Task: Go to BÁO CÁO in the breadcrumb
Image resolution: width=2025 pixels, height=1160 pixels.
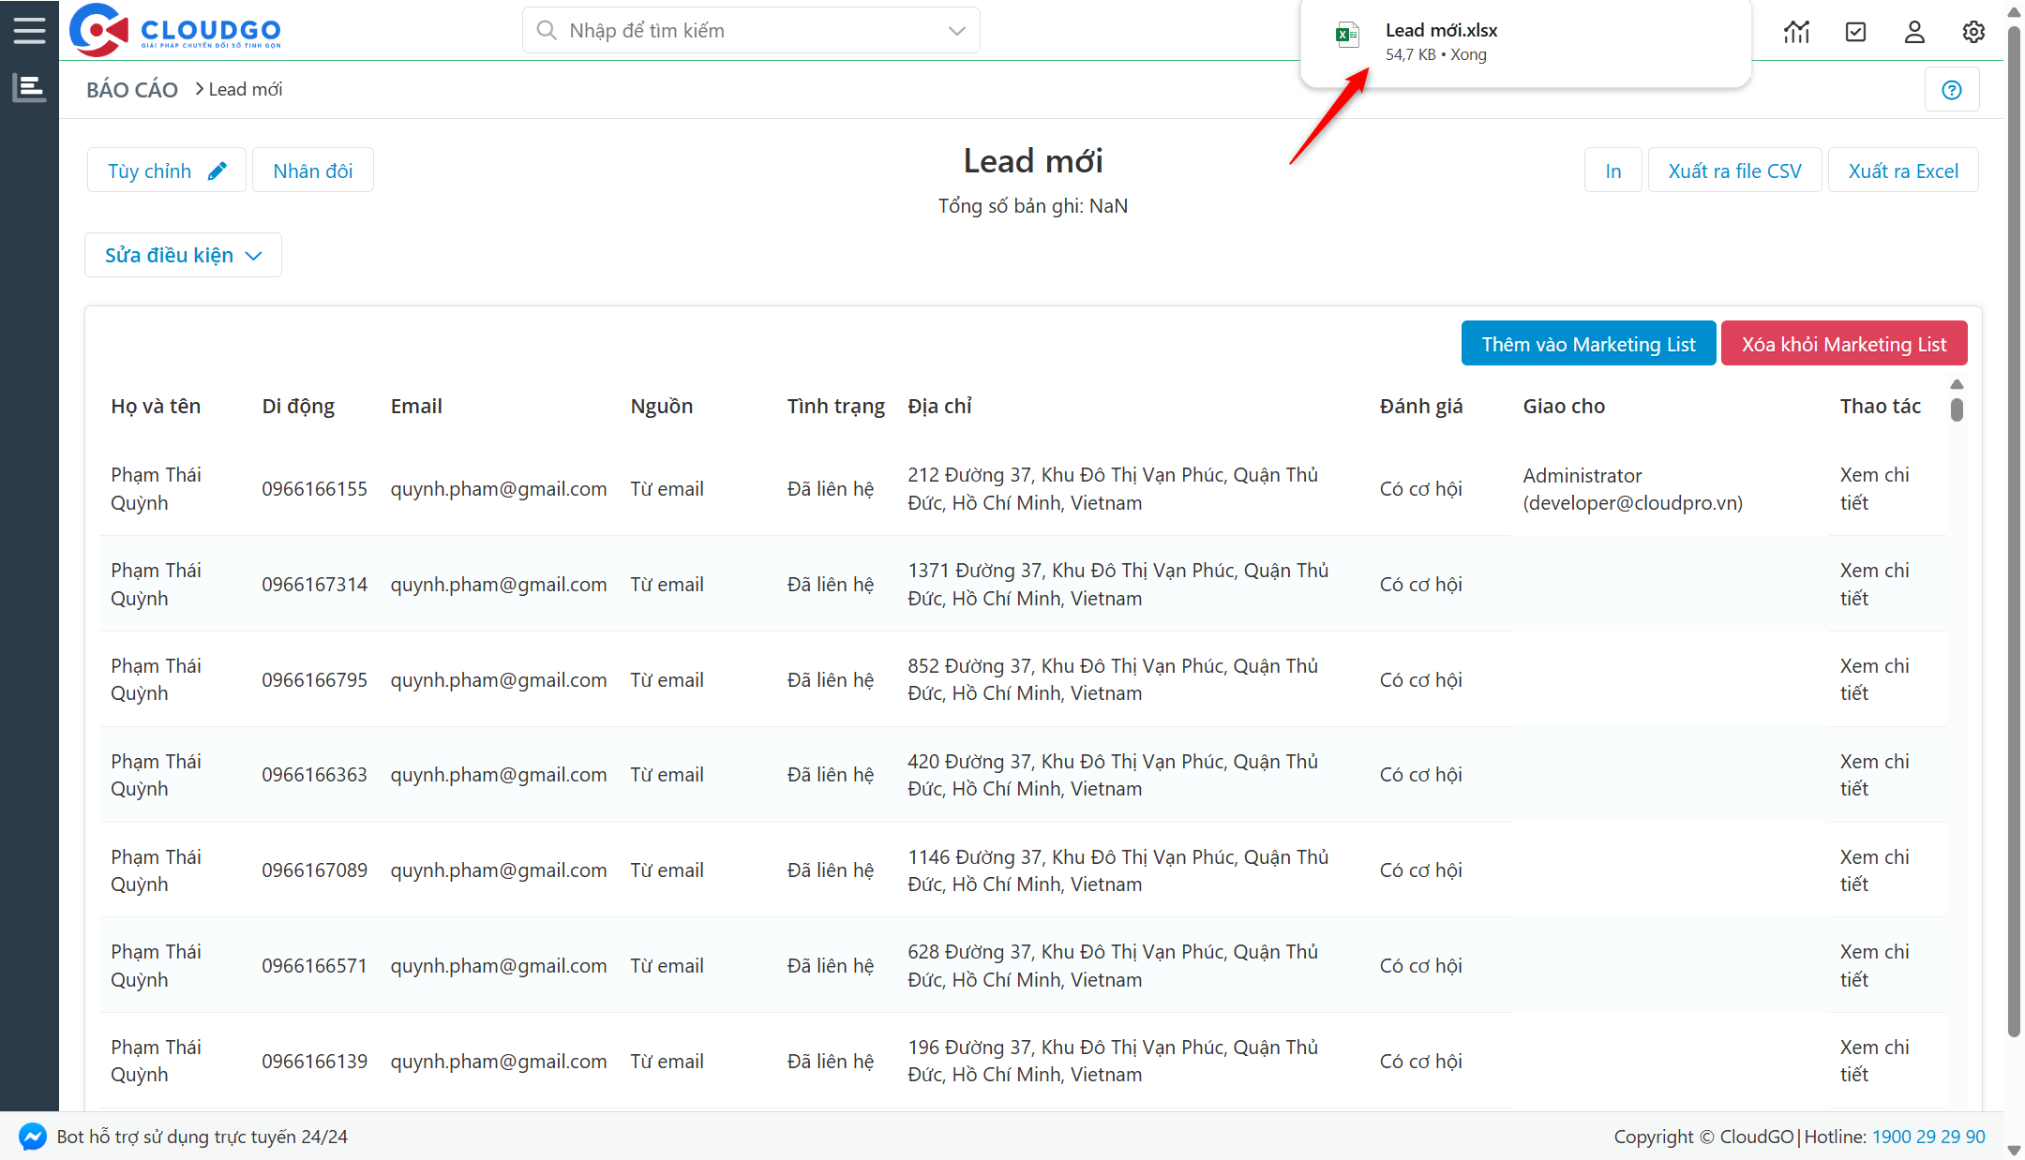Action: [131, 89]
